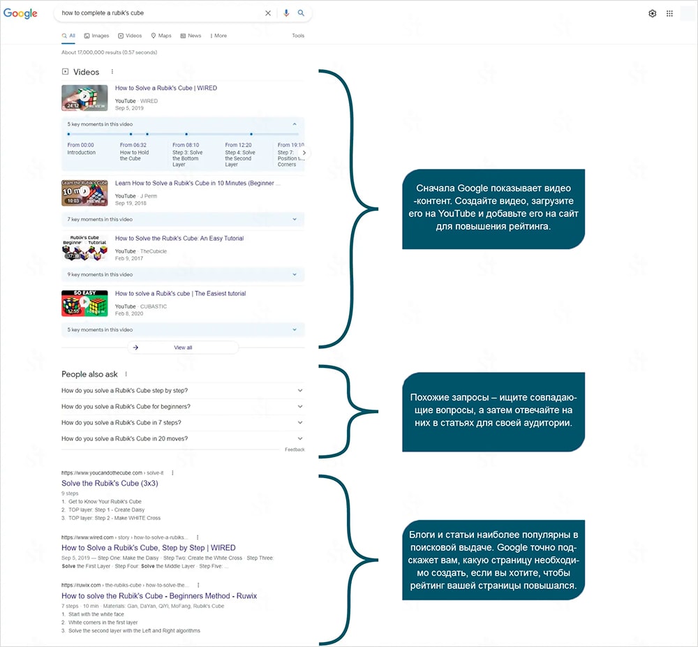This screenshot has height=647, width=698.
Task: Open How to Solve, Step by Step | WIRED result
Action: point(148,548)
